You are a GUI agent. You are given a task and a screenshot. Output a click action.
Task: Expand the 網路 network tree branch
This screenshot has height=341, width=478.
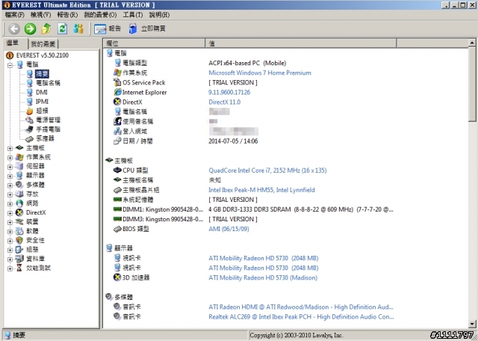click(x=10, y=203)
